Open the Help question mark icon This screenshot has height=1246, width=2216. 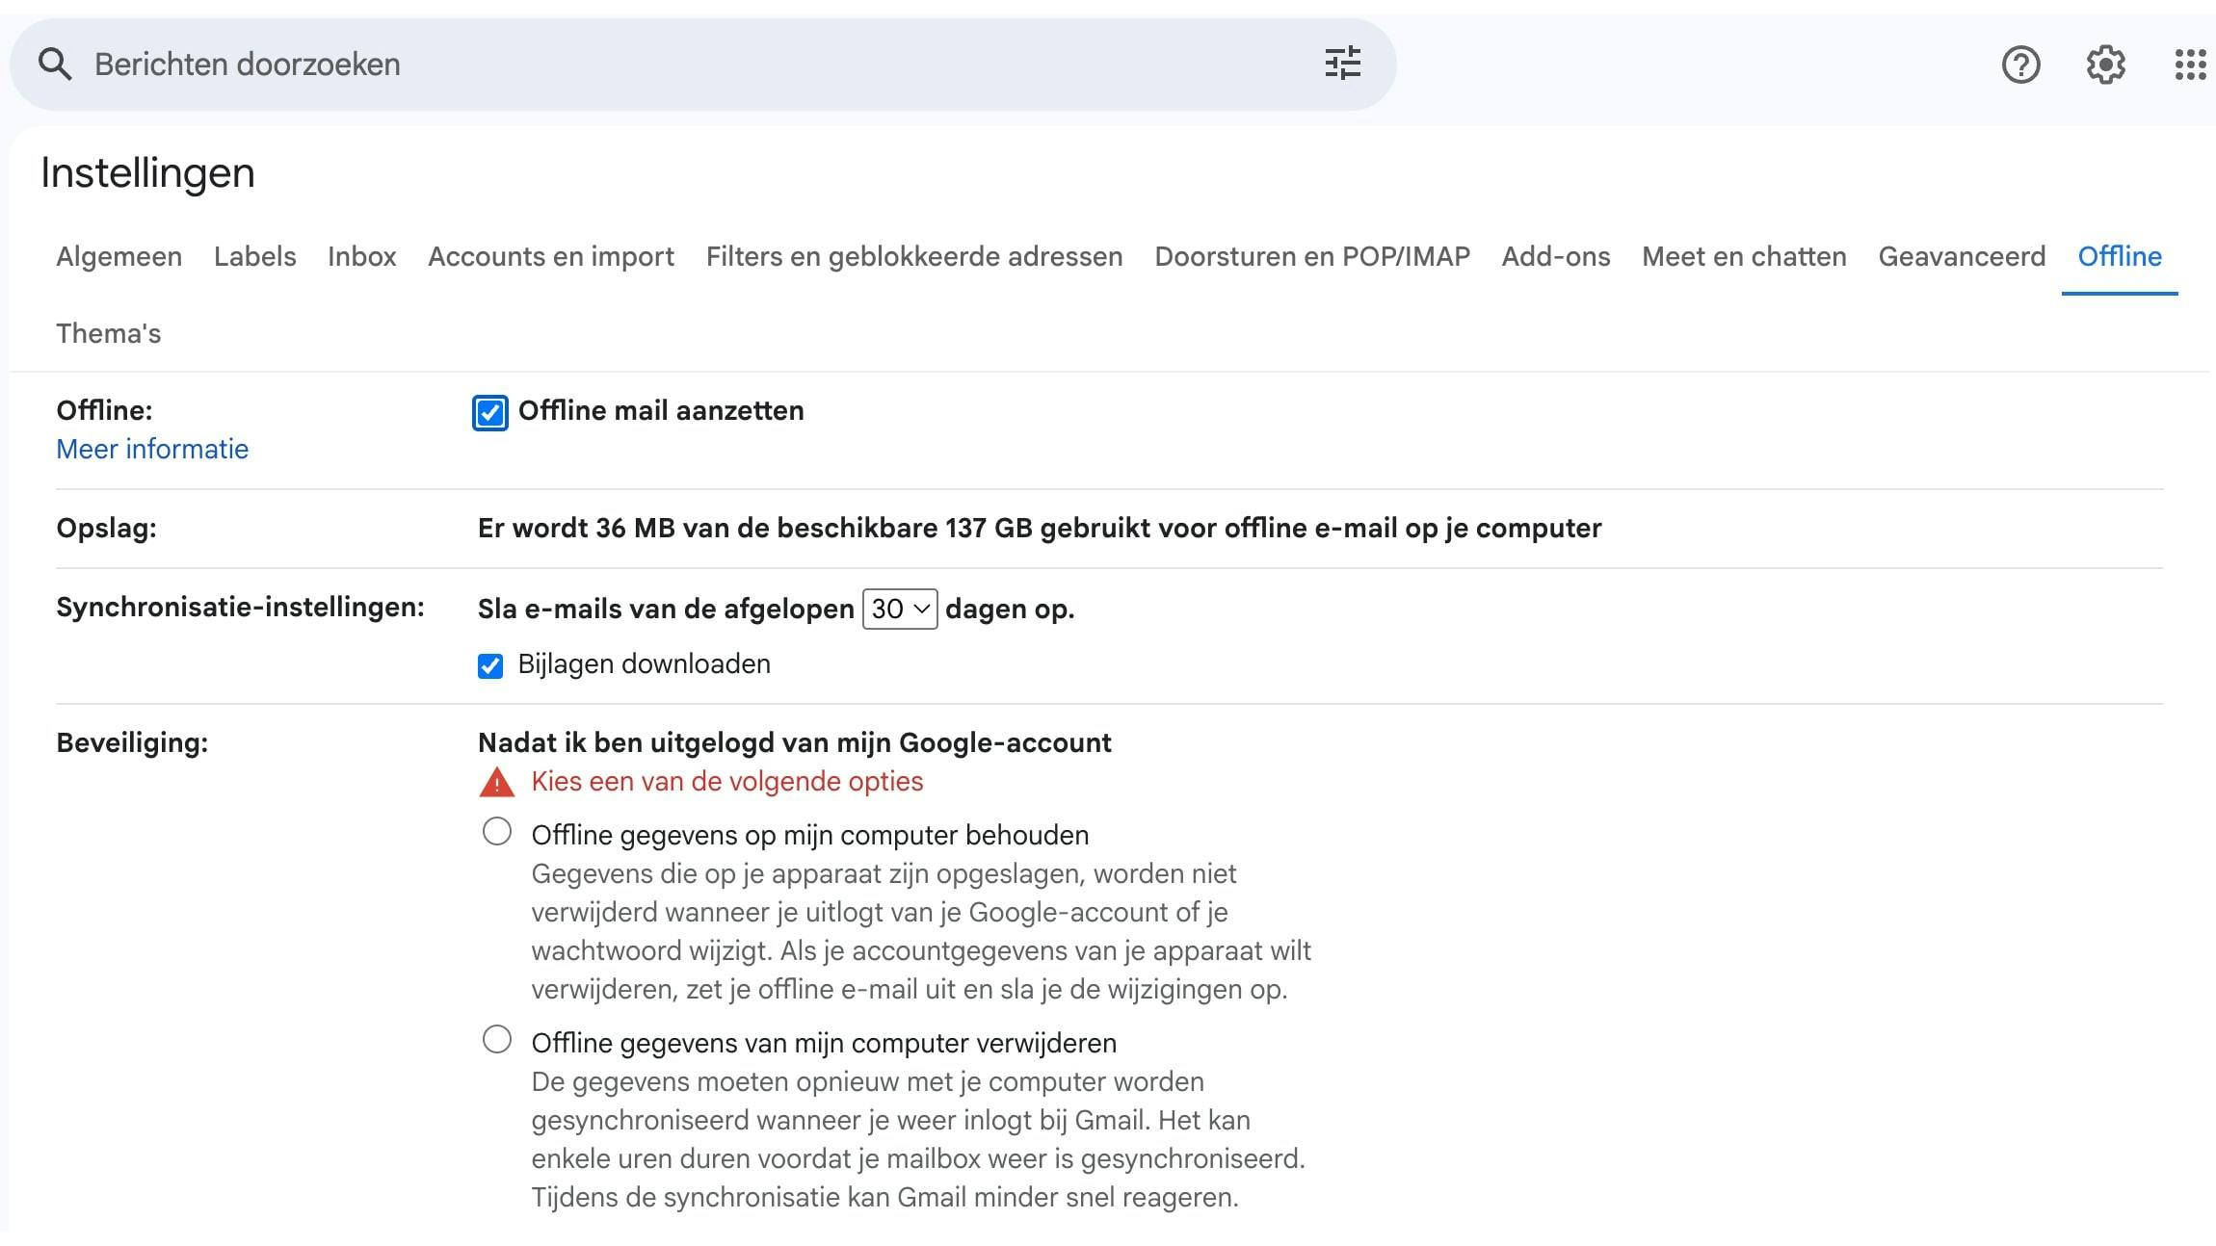[x=2020, y=65]
